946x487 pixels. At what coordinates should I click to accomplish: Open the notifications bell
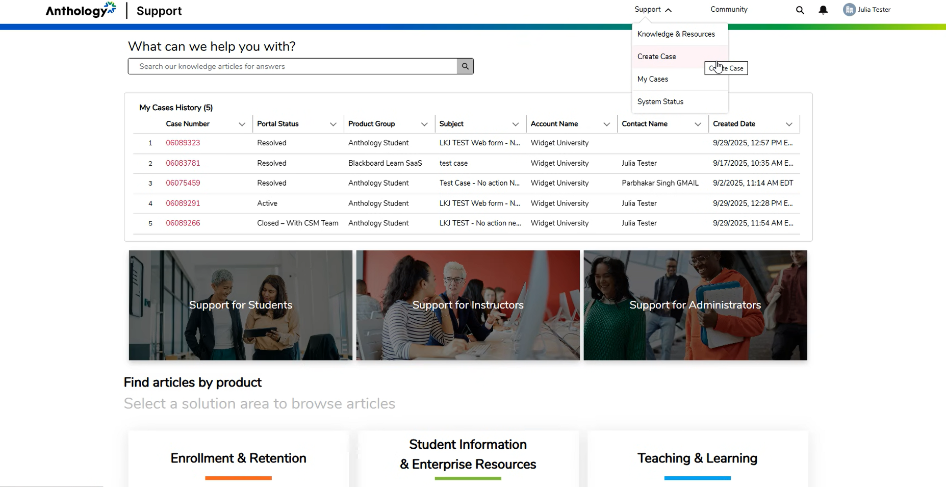[x=823, y=10]
